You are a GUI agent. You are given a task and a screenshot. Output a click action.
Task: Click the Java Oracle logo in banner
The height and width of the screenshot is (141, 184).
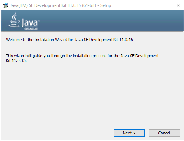[x=24, y=21]
